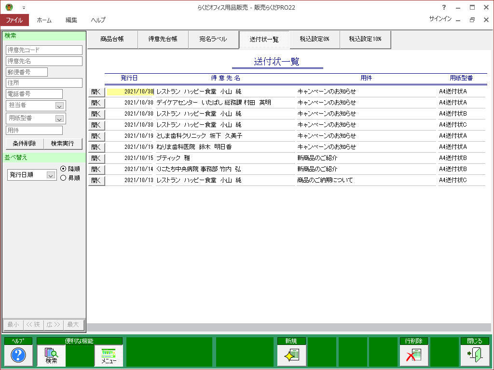The image size is (494, 370).
Task: Click the 最大 panel width button
Action: pyautogui.click(x=73, y=325)
